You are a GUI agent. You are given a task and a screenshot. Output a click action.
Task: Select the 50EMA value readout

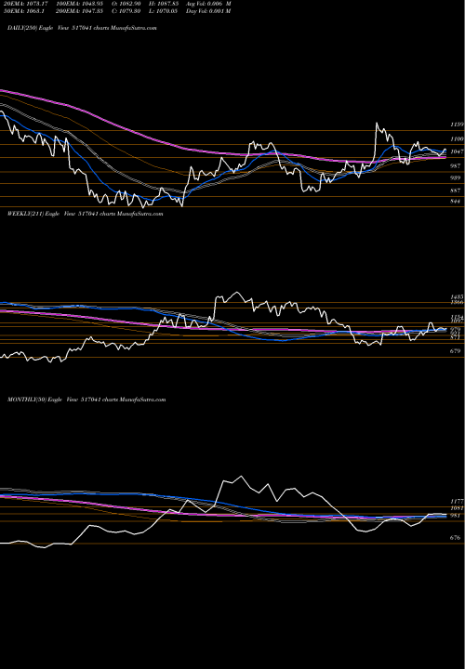pos(24,11)
